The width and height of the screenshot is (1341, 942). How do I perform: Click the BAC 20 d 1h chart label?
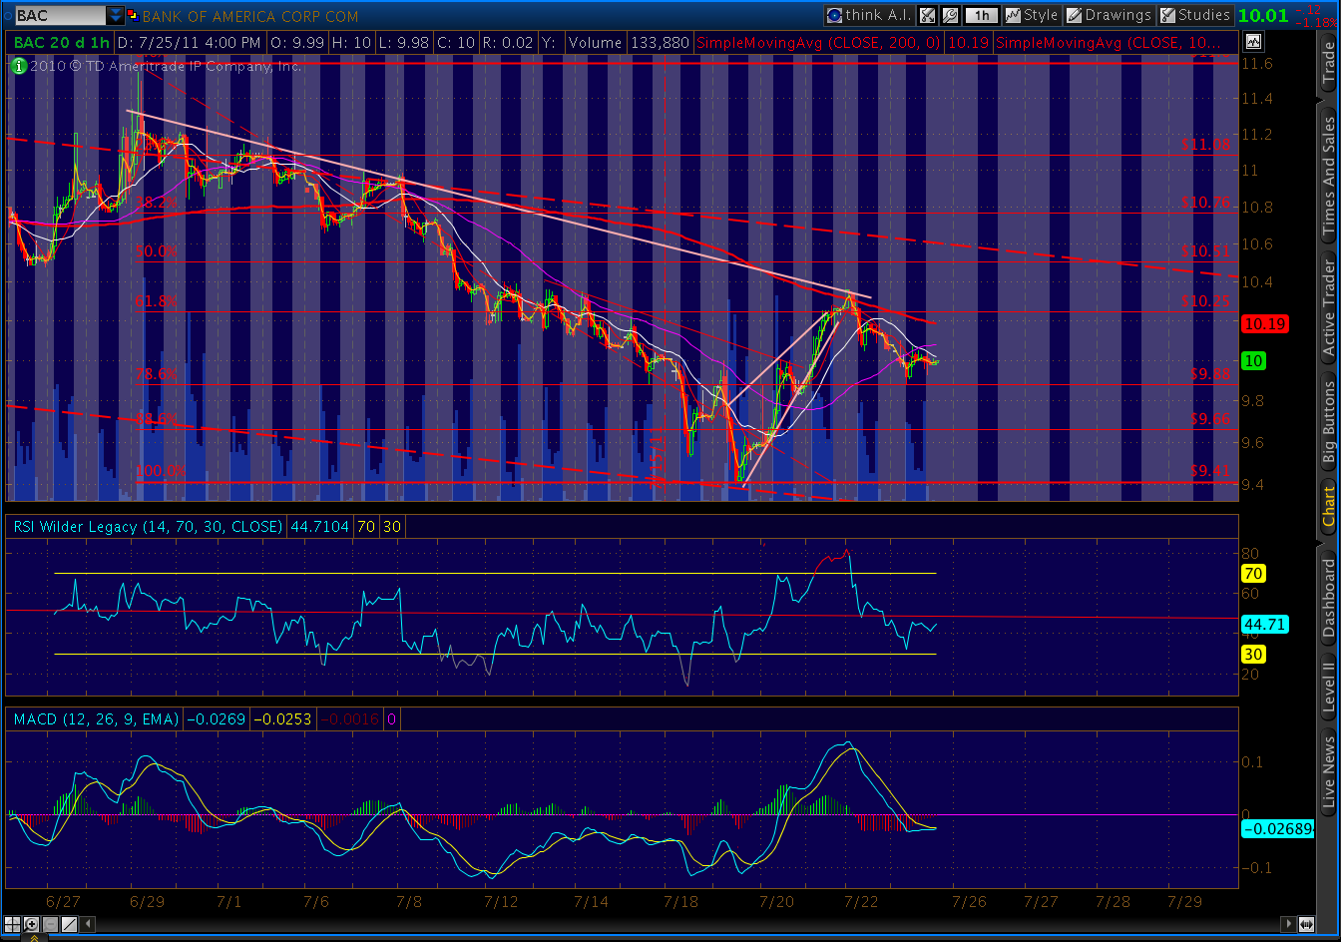(62, 43)
